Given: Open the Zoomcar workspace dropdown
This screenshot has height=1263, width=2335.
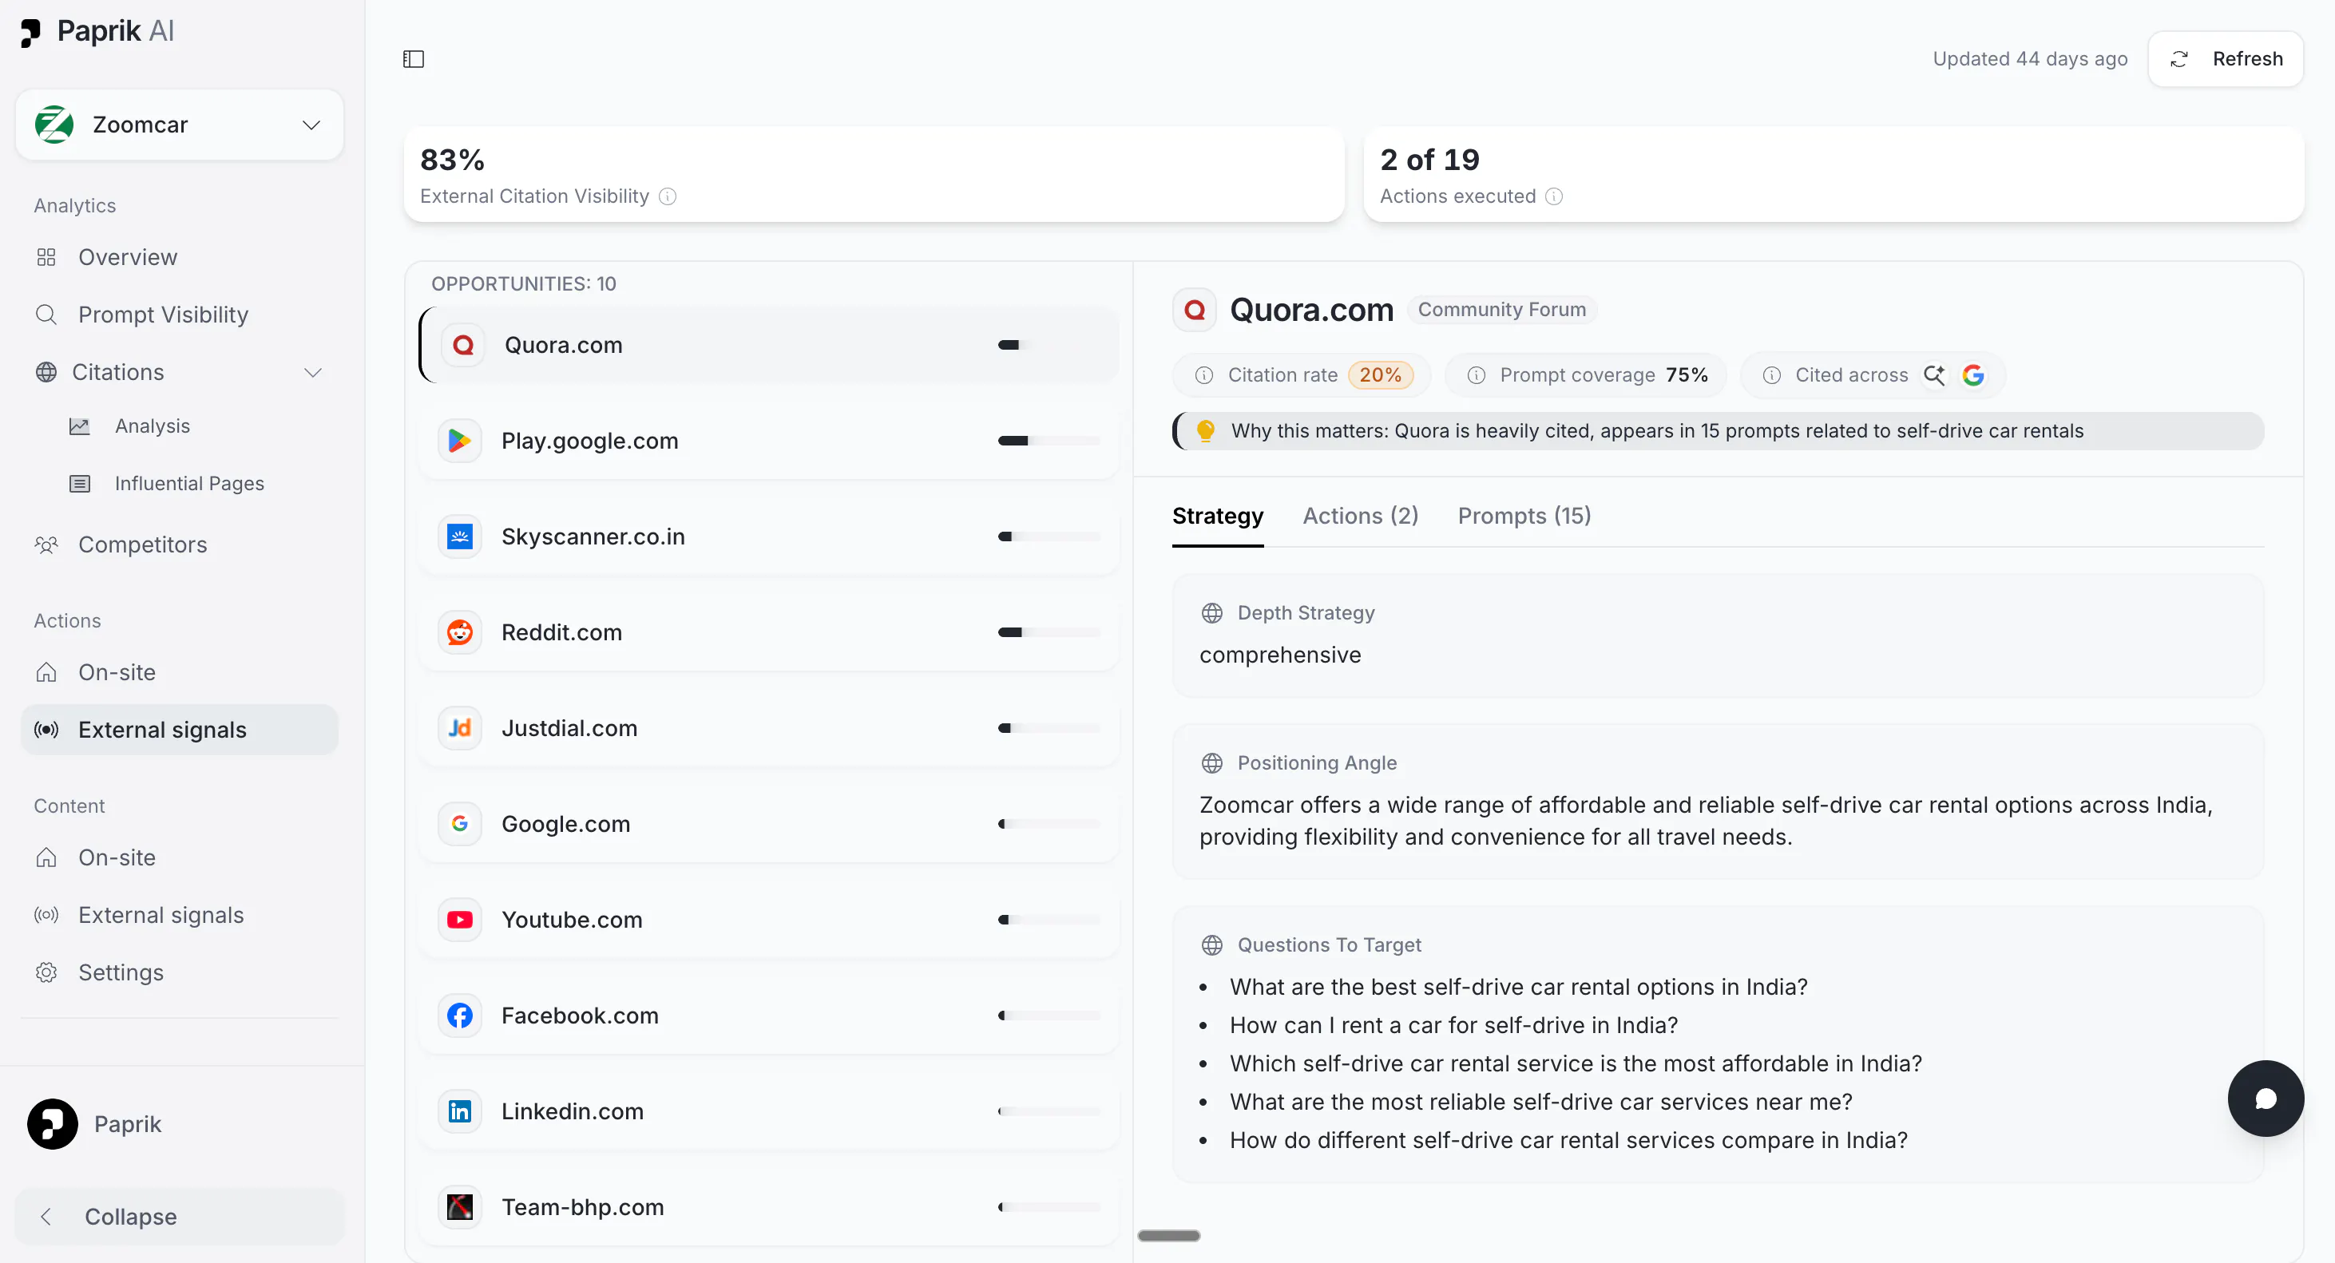Looking at the screenshot, I should [180, 125].
